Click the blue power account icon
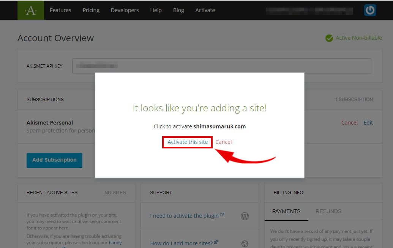 pos(370,10)
